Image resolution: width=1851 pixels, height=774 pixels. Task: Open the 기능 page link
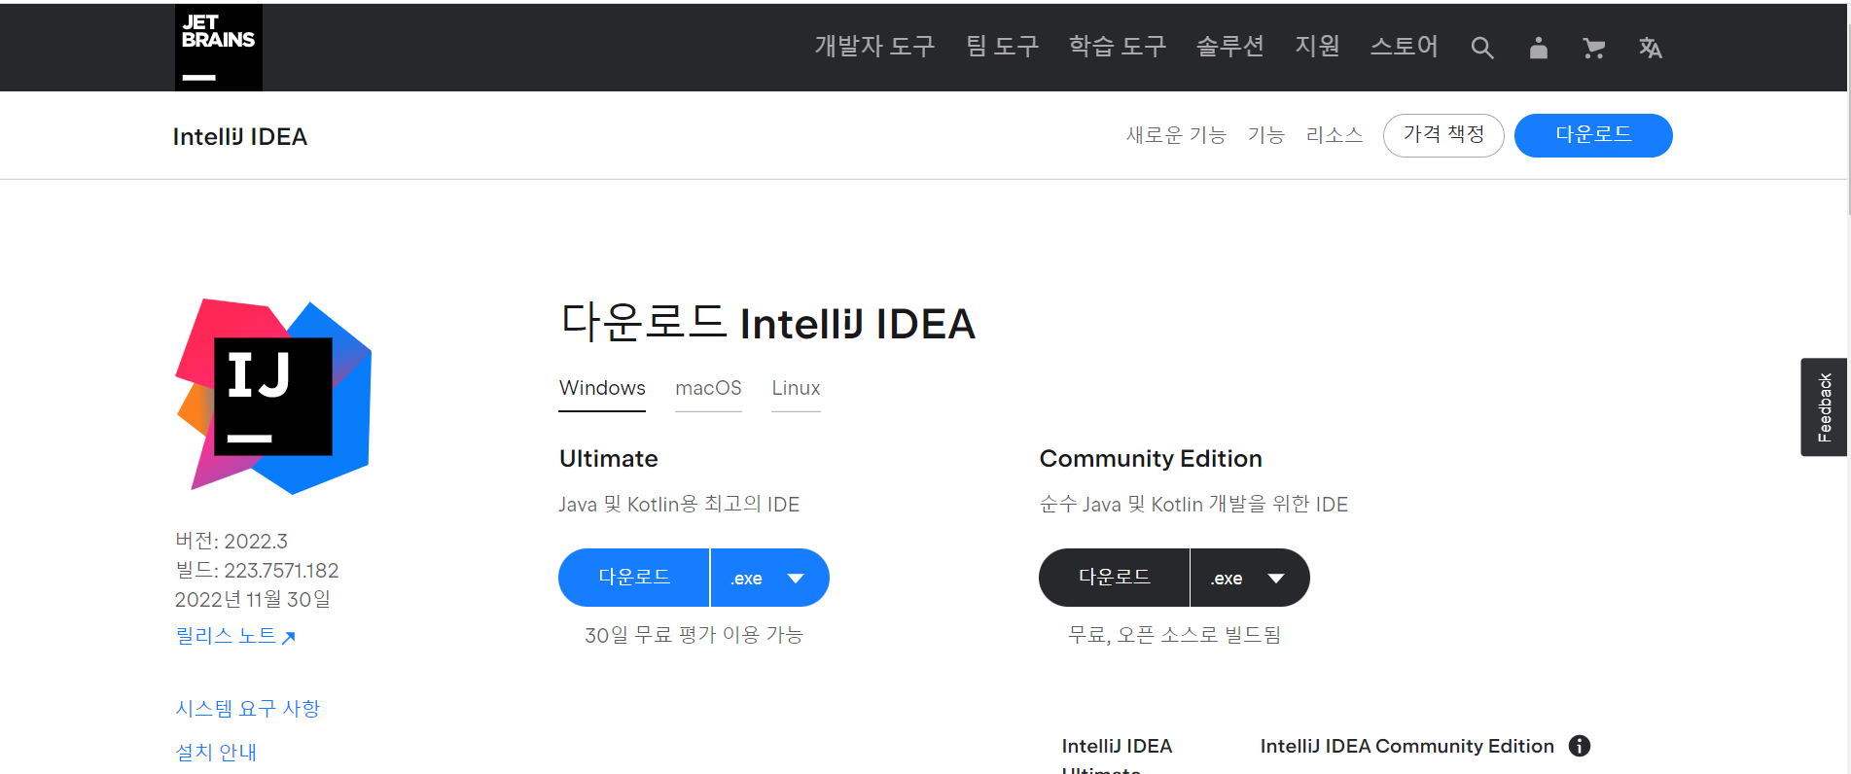click(1265, 135)
